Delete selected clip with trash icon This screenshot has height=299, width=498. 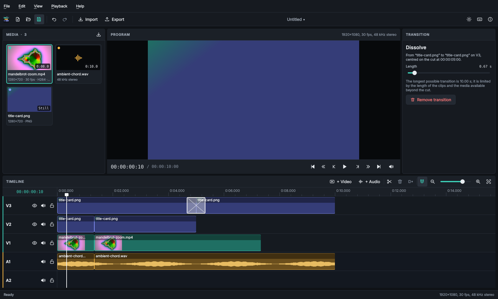click(400, 182)
